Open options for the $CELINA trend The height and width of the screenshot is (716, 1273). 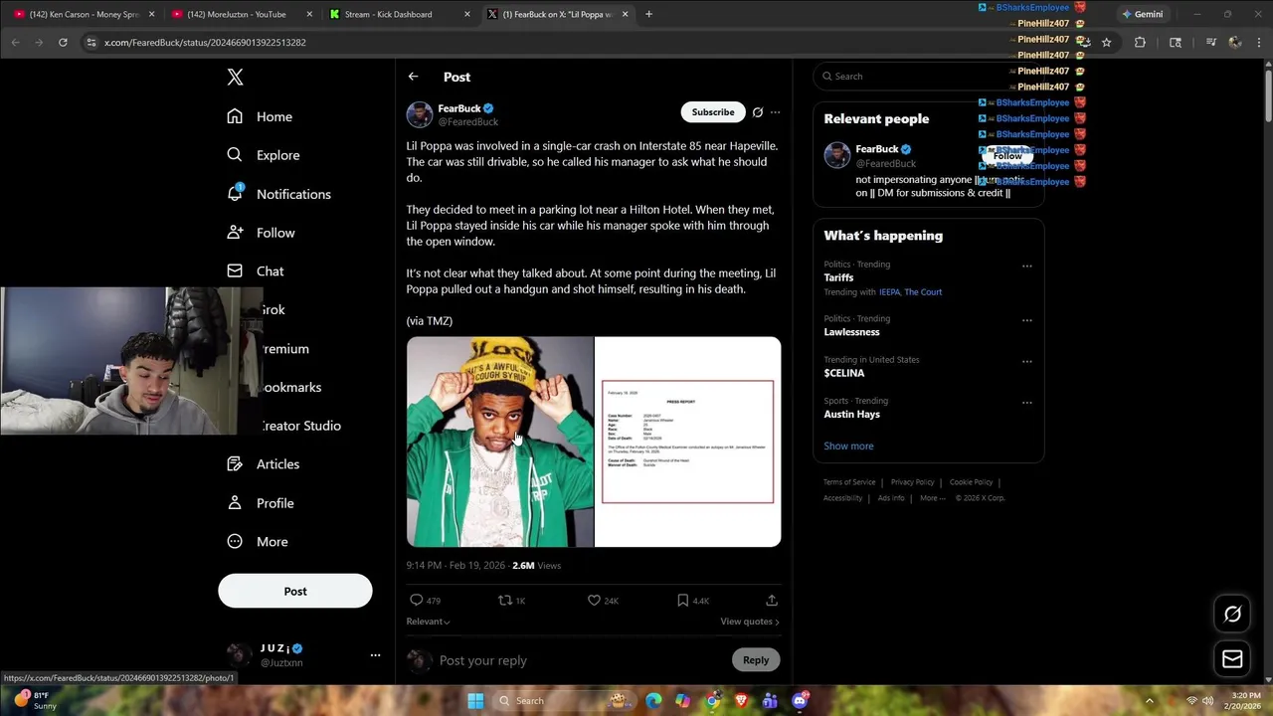click(x=1026, y=361)
